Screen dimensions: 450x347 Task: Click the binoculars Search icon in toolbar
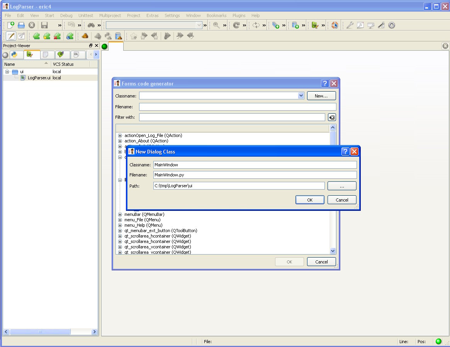91,25
